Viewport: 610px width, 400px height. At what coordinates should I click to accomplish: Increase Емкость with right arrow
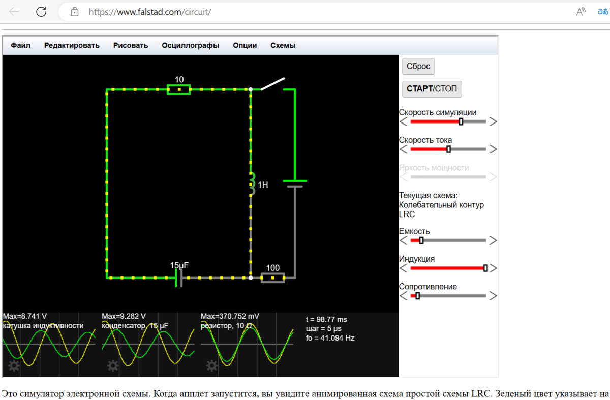pyautogui.click(x=493, y=240)
